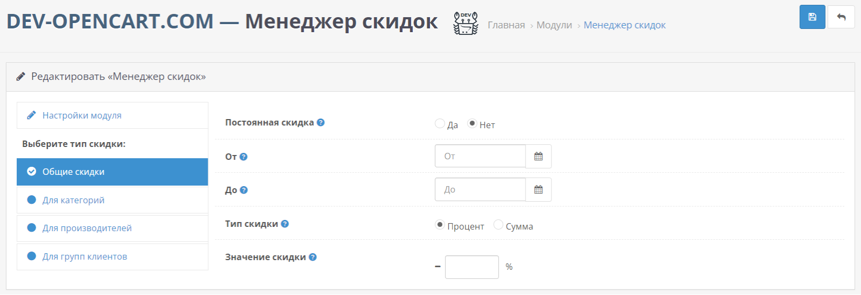Click the Значение скидки label

pos(265,257)
